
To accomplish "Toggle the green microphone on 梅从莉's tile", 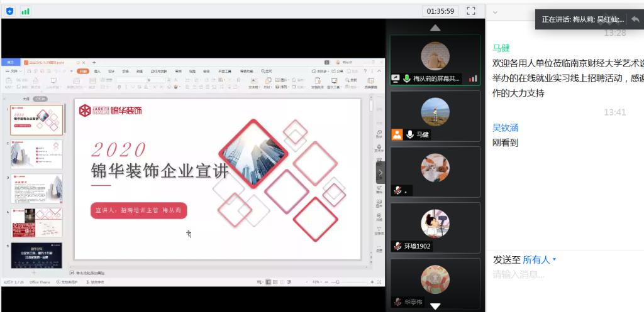I will (407, 78).
